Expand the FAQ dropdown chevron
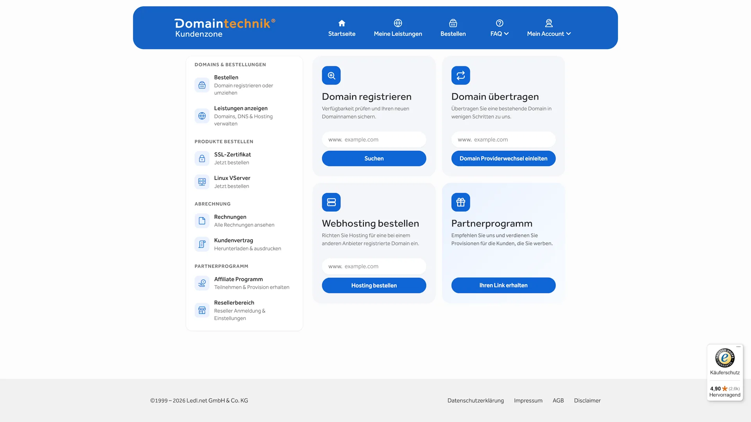This screenshot has height=422, width=751. pyautogui.click(x=506, y=34)
